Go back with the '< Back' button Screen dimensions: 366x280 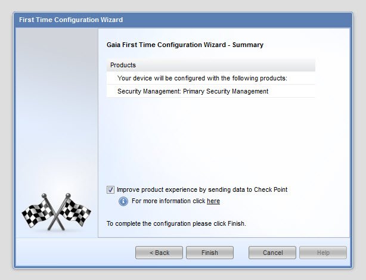(159, 253)
